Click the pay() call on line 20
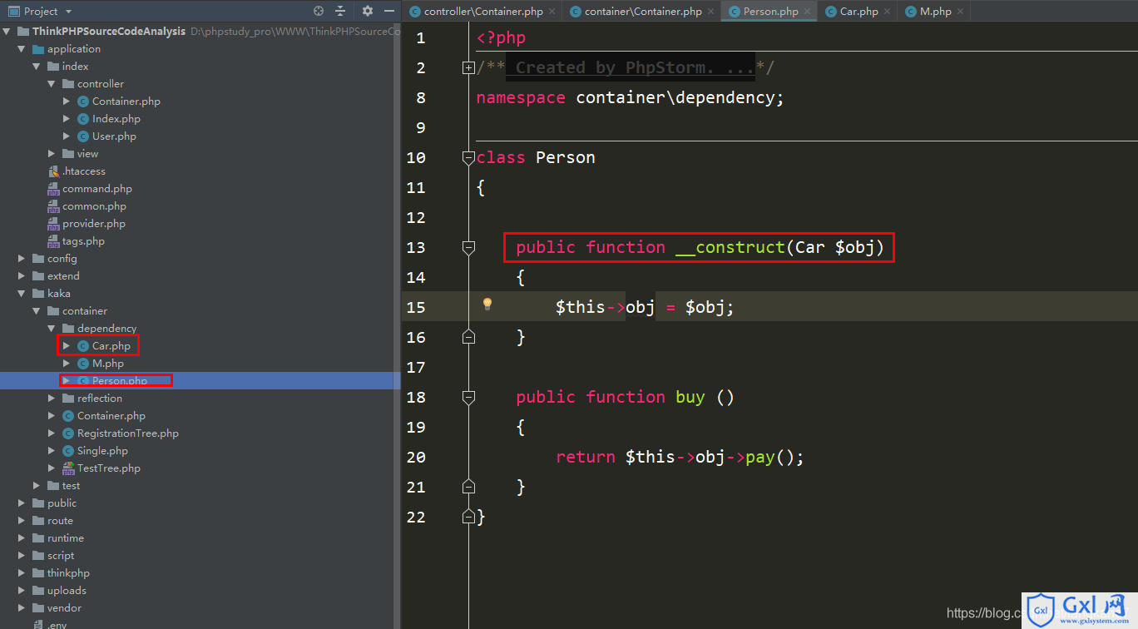The image size is (1138, 629). [775, 457]
